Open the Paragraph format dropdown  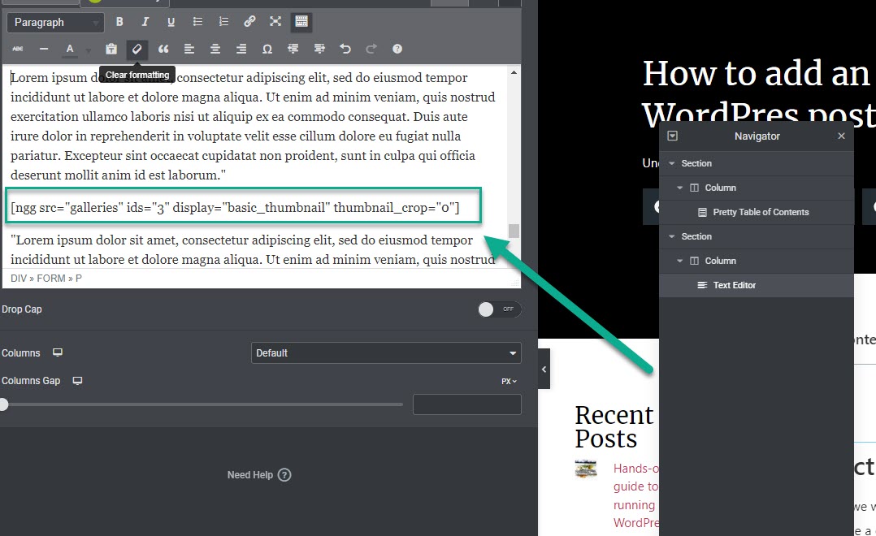point(54,22)
